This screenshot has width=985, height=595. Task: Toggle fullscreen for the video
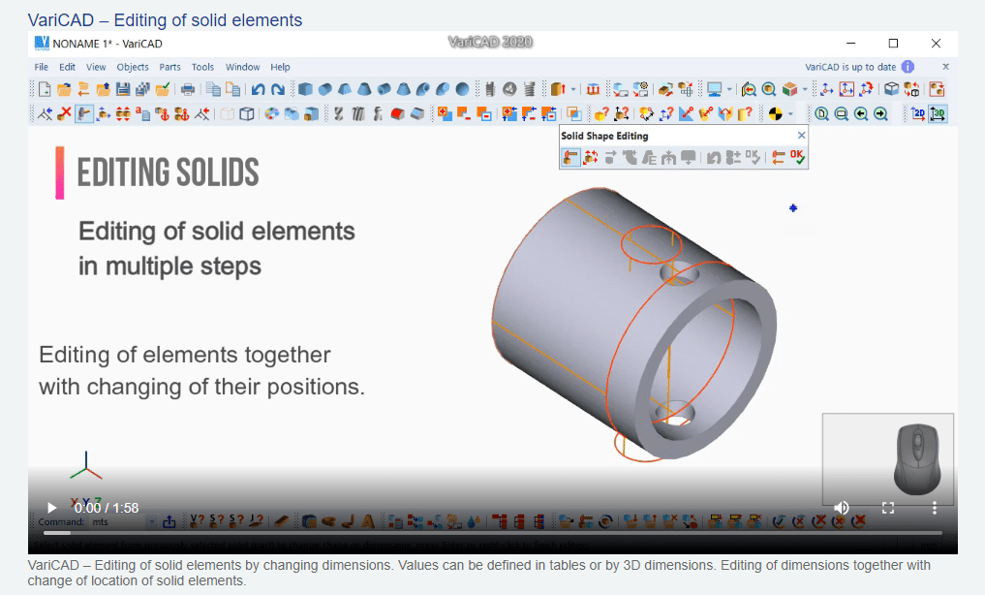coord(887,508)
